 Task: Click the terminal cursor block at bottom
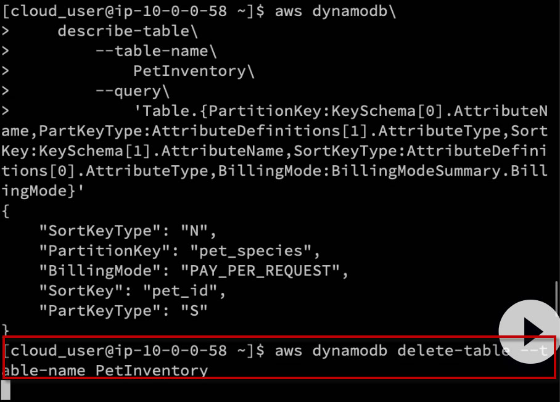pyautogui.click(x=6, y=389)
